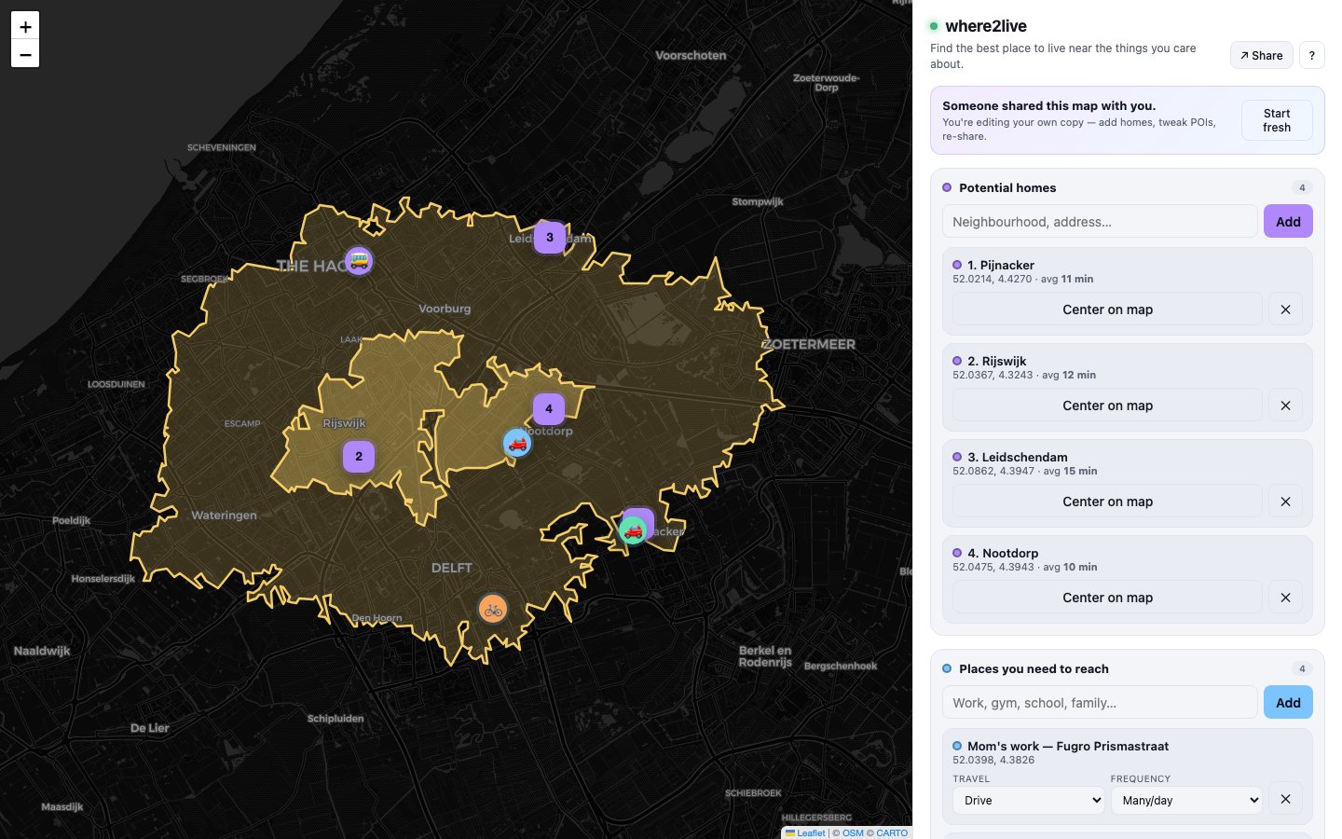
Task: Click the Places you need to reach count badge
Action: point(1302,668)
